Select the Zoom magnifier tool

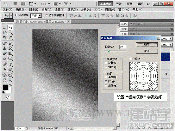(x=10, y=80)
